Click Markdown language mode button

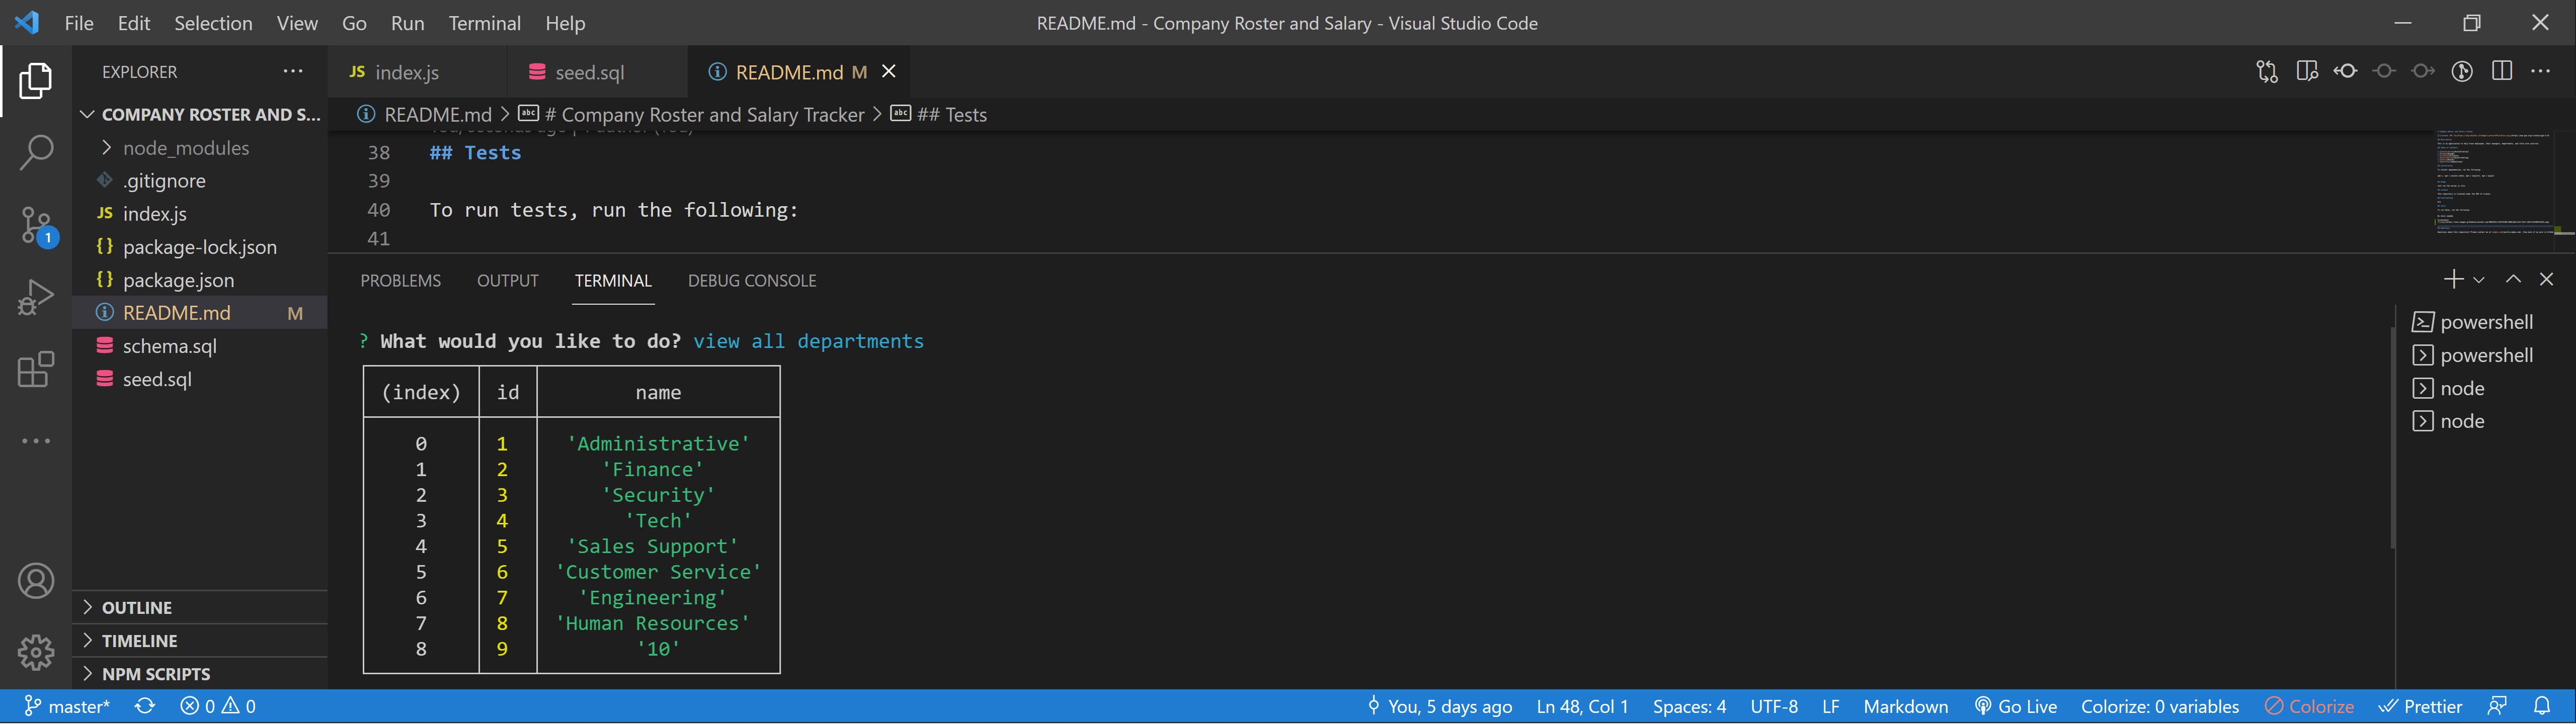click(1905, 706)
